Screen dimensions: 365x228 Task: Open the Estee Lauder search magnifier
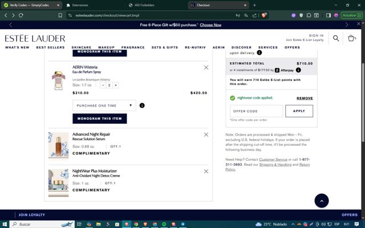pyautogui.click(x=336, y=38)
